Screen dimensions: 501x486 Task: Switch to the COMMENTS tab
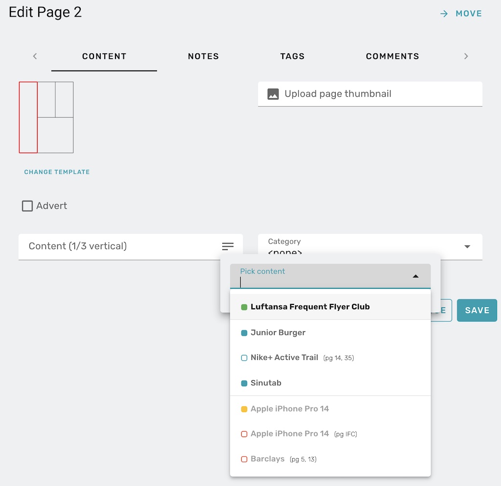(392, 56)
